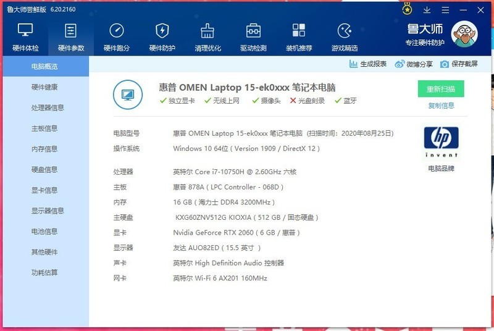Viewport: 494px width, 331px height.
Task: Click the display value 友达 AUO82ED
Action: 217,248
